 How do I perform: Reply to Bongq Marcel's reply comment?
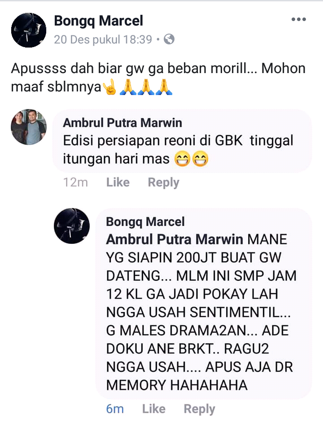199,409
